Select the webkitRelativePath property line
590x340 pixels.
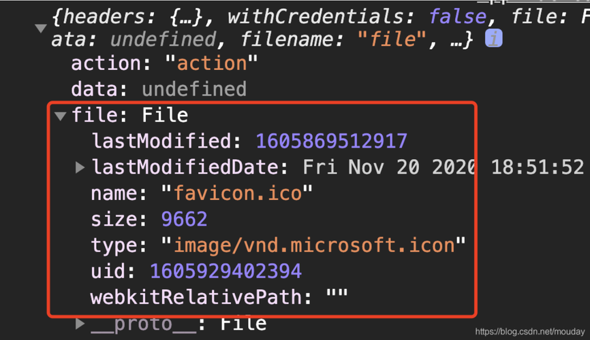219,297
